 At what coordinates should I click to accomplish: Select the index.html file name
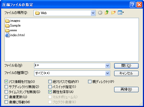pyautogui.click(x=17, y=35)
